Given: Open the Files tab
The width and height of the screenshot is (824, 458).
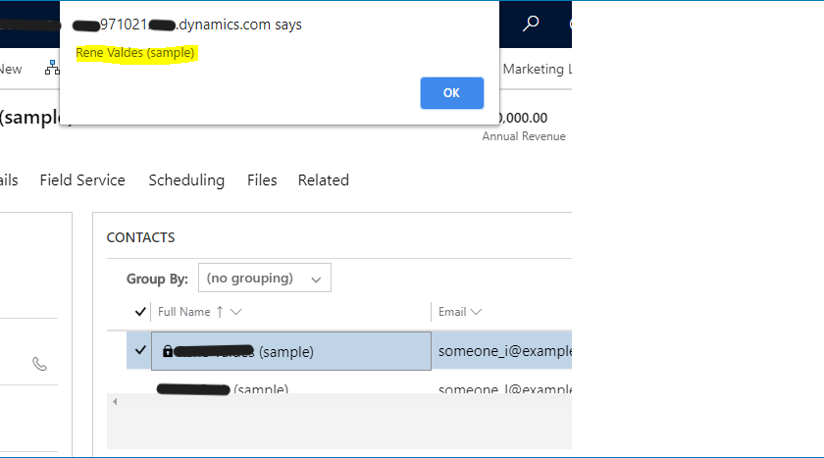Looking at the screenshot, I should [262, 180].
